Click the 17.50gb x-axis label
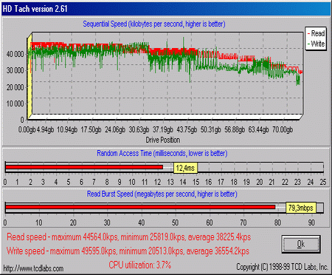332x275 pixels. coord(91,129)
